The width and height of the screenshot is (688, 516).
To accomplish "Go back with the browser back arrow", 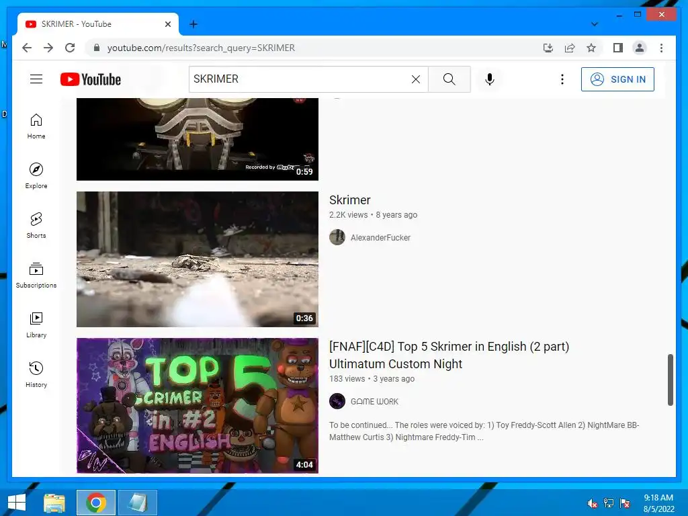I will point(27,48).
